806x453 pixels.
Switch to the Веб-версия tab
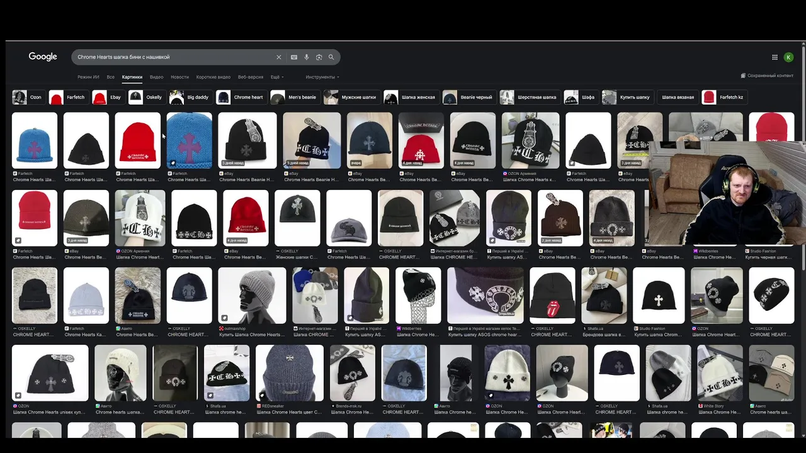[251, 77]
